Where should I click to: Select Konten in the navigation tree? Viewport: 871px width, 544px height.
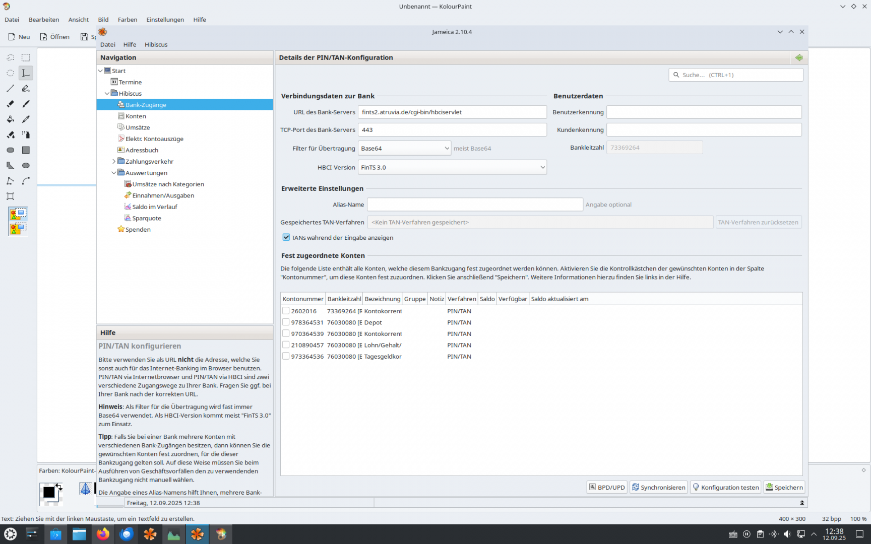tap(136, 116)
